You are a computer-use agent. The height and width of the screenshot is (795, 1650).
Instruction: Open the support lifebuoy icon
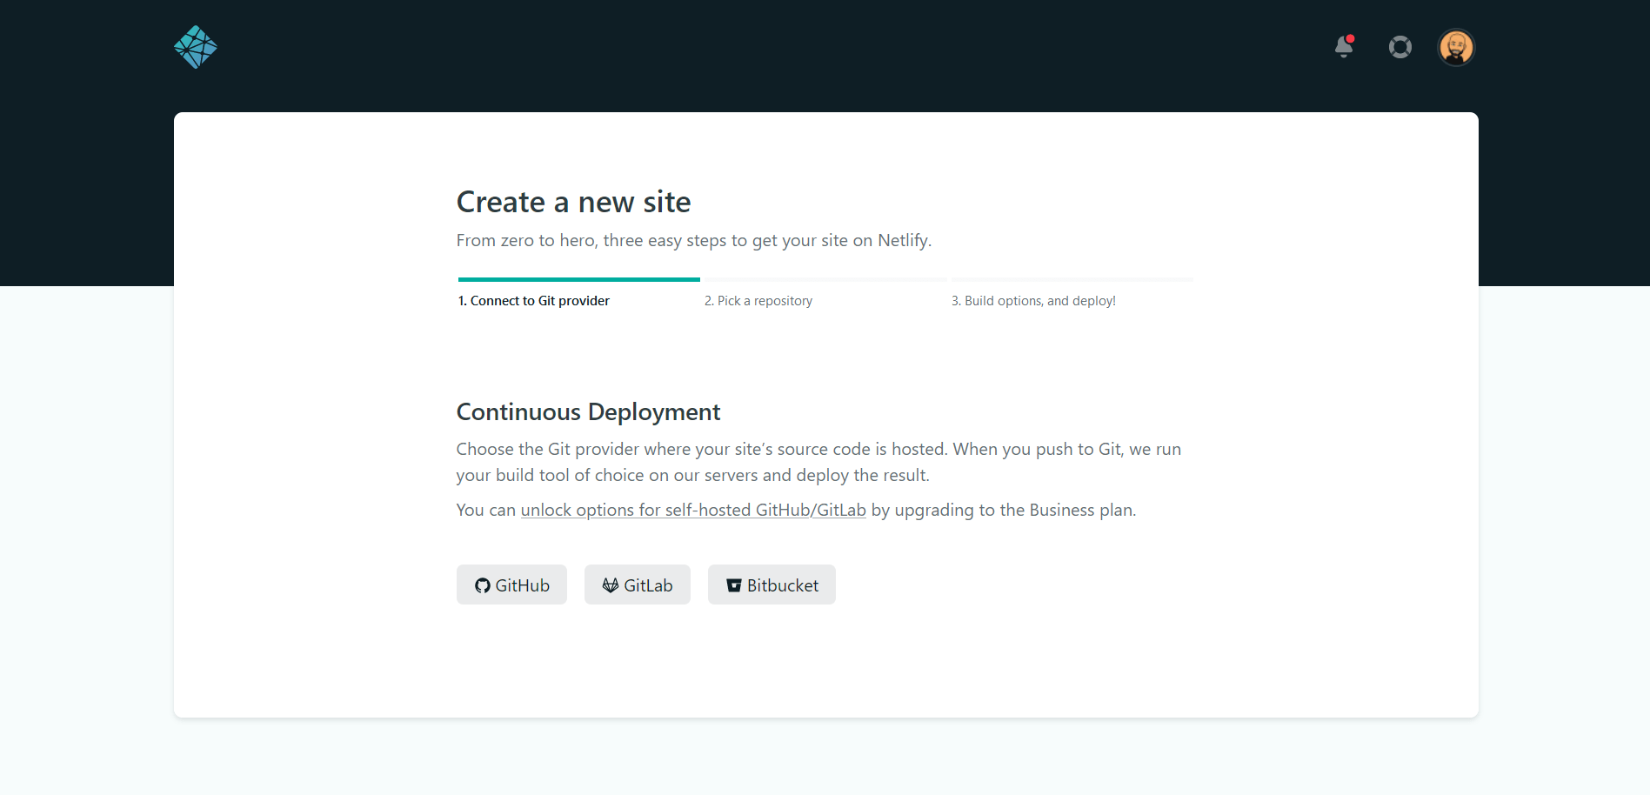click(1400, 47)
